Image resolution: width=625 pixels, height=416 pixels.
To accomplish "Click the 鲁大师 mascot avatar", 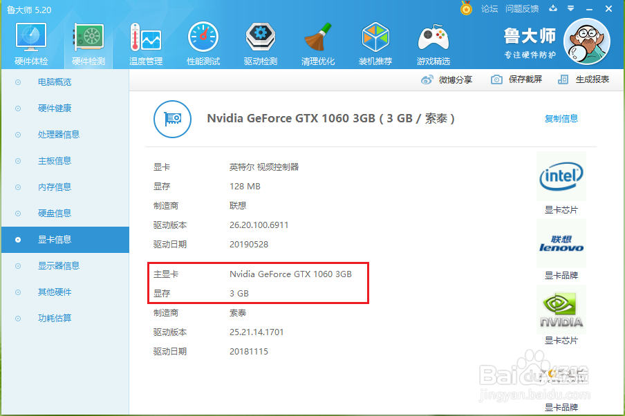I will (x=587, y=41).
